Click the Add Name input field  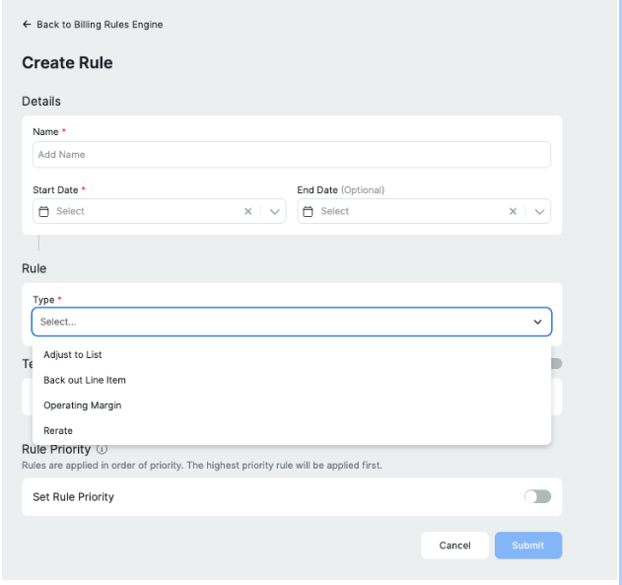click(x=292, y=154)
